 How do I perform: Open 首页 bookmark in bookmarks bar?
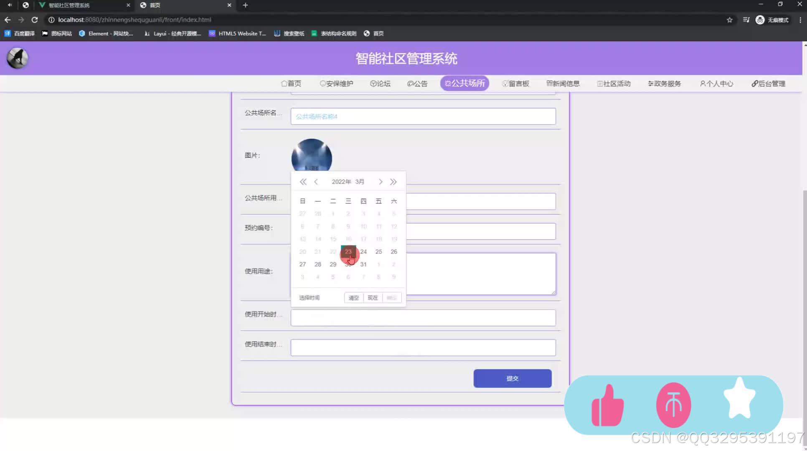point(374,33)
